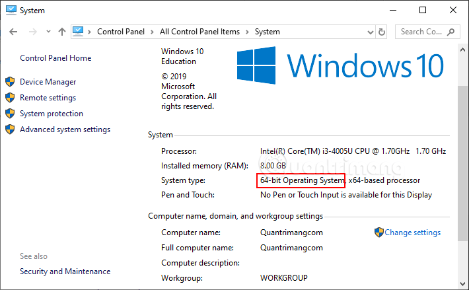The width and height of the screenshot is (469, 290).
Task: Minimize the System window
Action: point(393,10)
